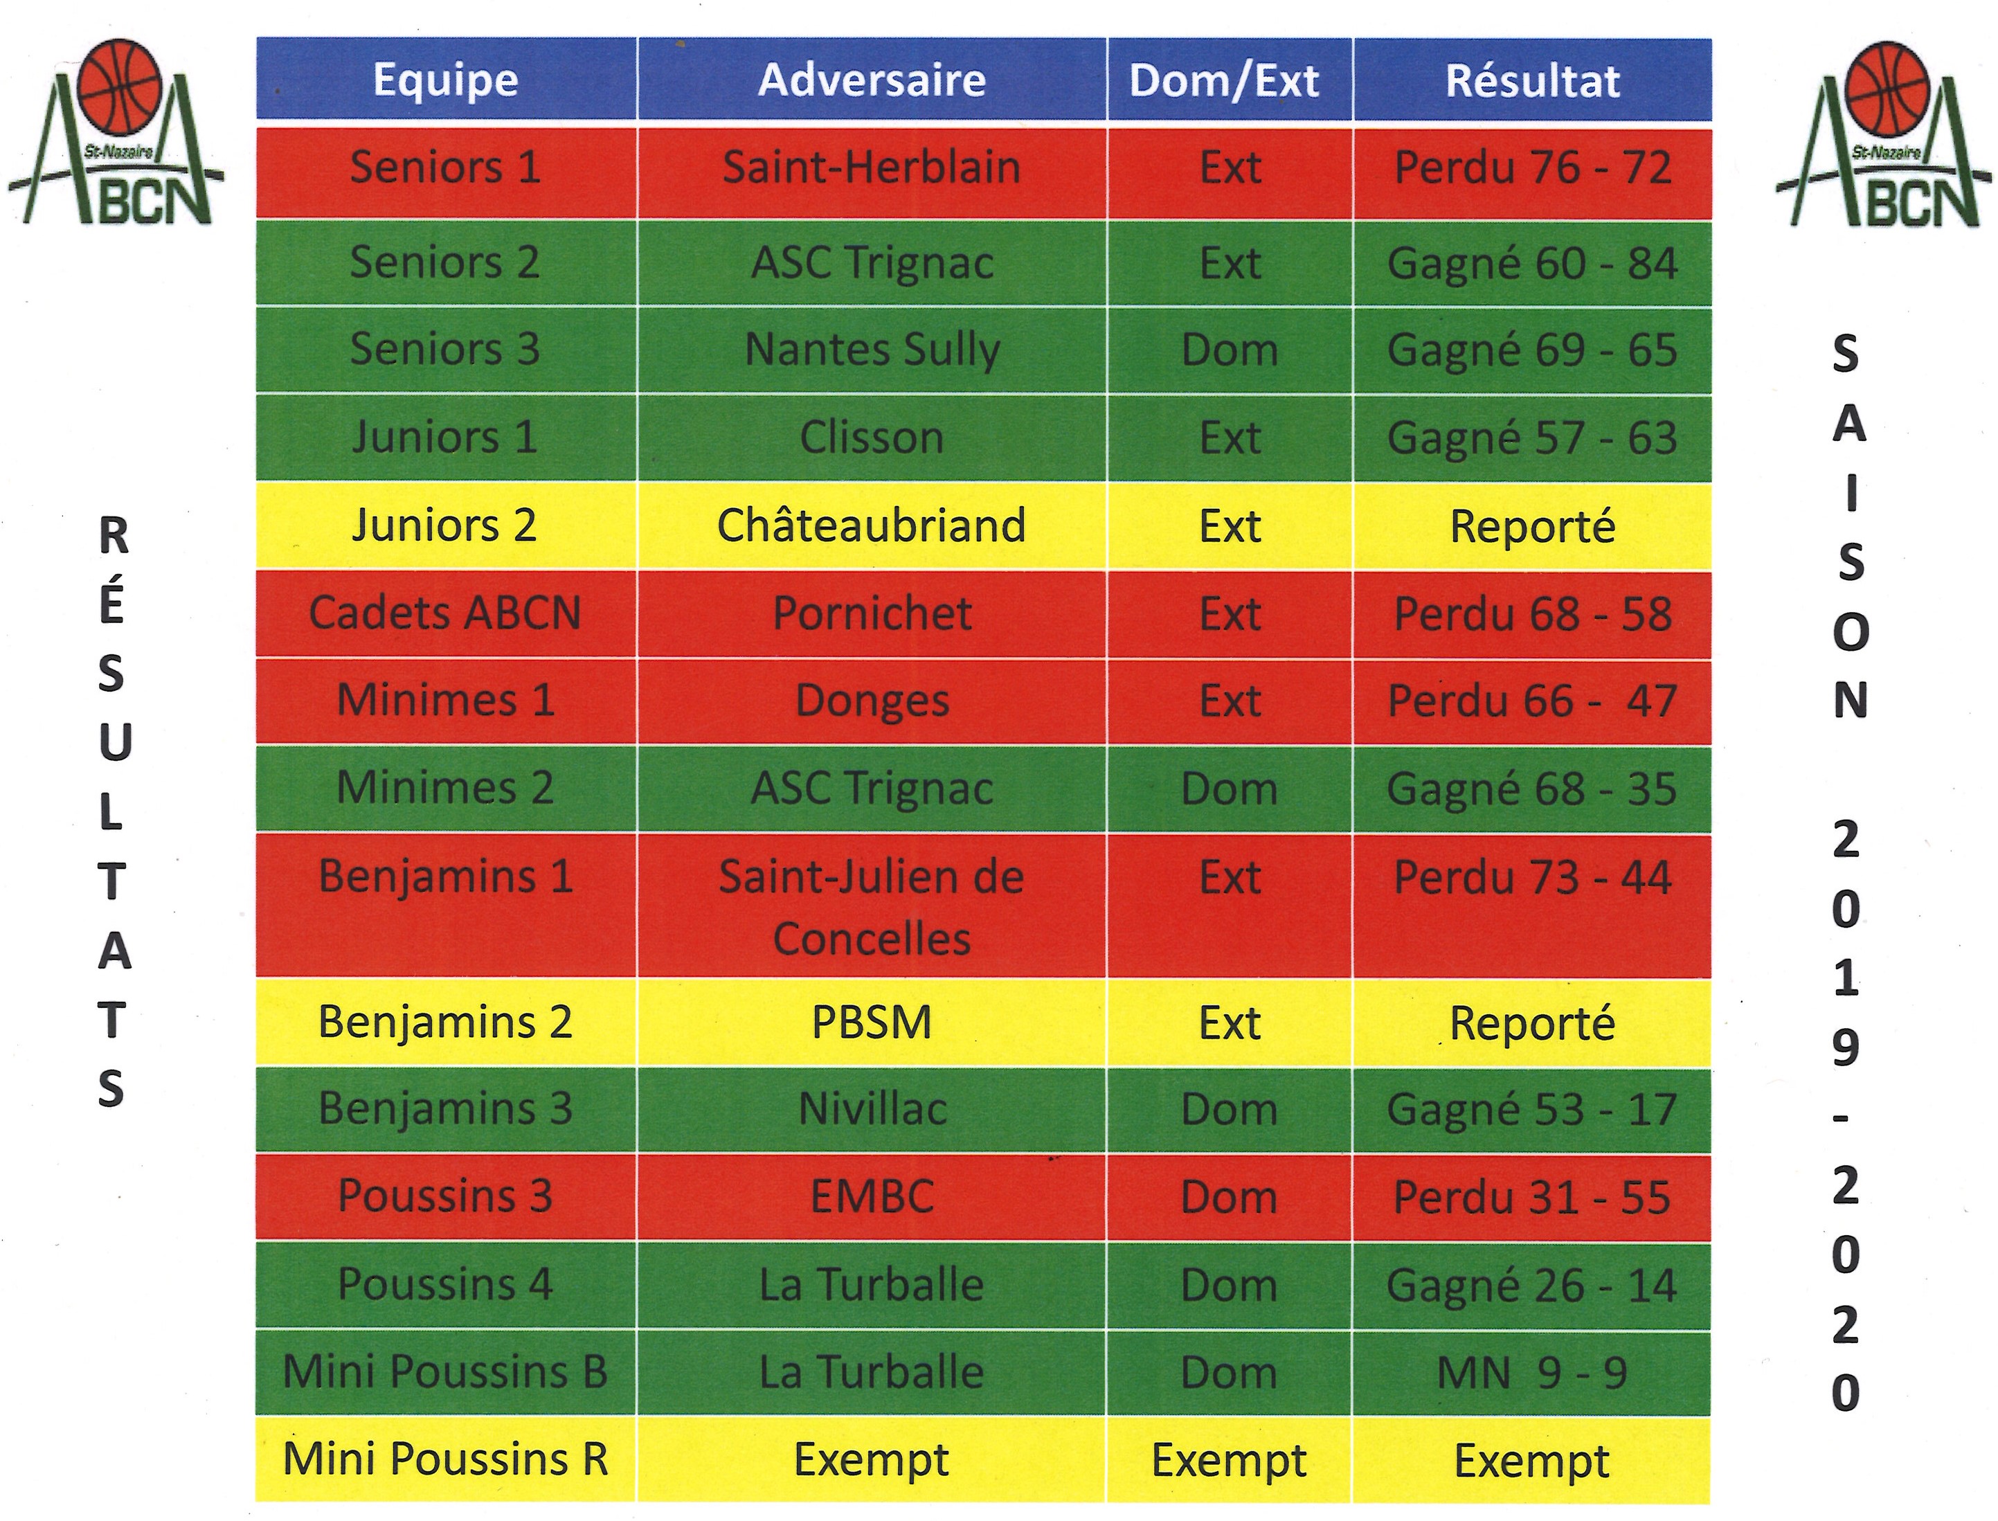Image resolution: width=1998 pixels, height=1521 pixels.
Task: Select the Perdu 31 - 55 result
Action: point(1532,1197)
